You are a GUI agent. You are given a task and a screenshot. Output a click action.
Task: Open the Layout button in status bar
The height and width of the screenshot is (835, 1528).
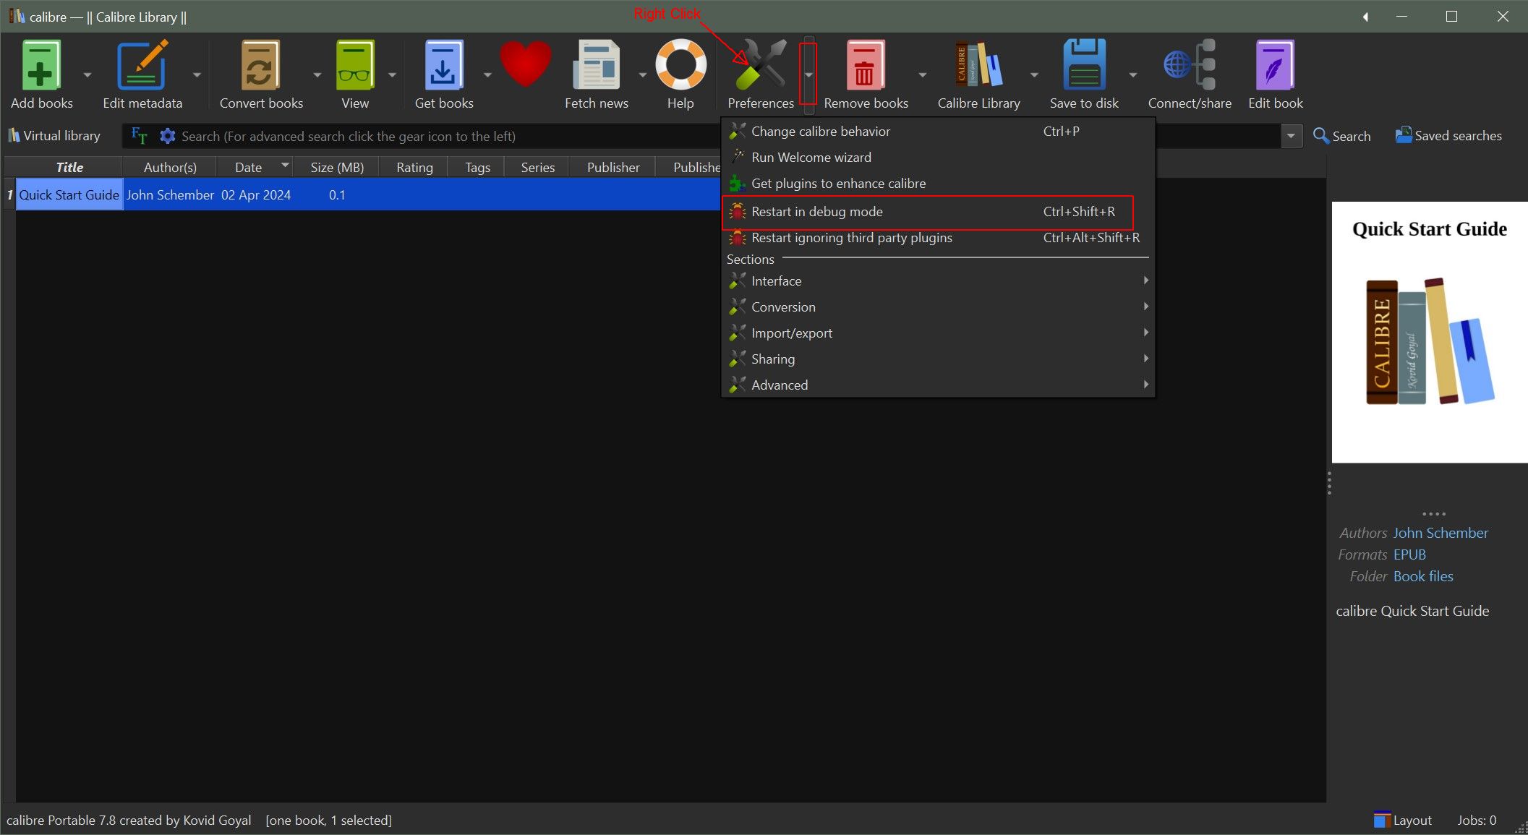1402,820
